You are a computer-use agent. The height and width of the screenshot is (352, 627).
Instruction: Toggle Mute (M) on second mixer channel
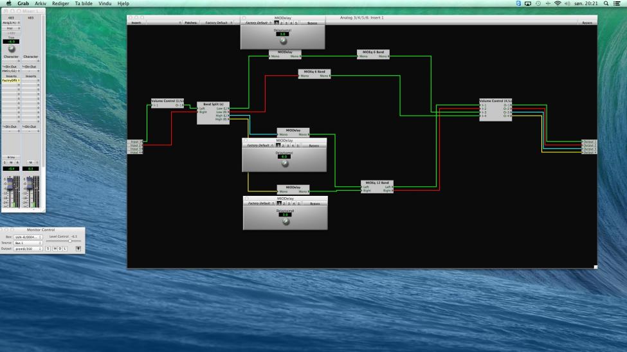point(31,163)
